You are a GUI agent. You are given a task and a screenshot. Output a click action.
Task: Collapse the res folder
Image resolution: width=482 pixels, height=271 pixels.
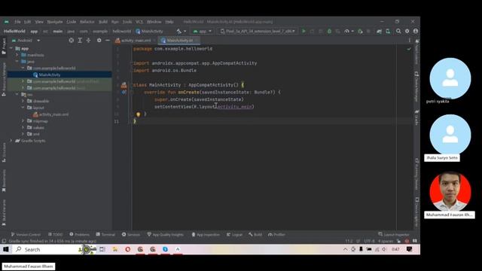pos(17,94)
